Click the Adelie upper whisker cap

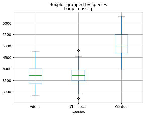(x=35, y=51)
